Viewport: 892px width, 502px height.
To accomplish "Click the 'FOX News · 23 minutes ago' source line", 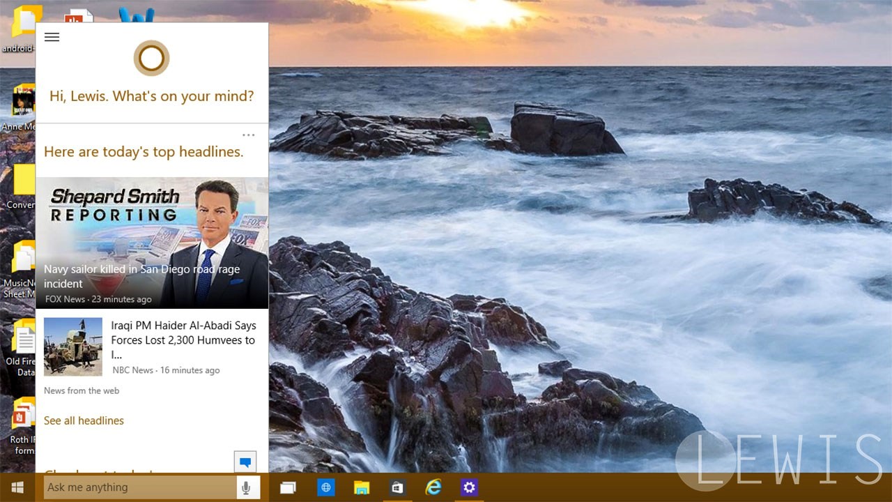I will (98, 299).
